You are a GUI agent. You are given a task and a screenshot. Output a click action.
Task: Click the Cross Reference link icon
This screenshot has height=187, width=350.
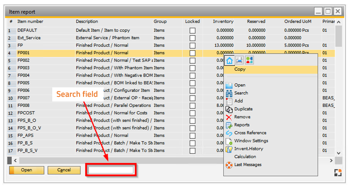pos(229,133)
